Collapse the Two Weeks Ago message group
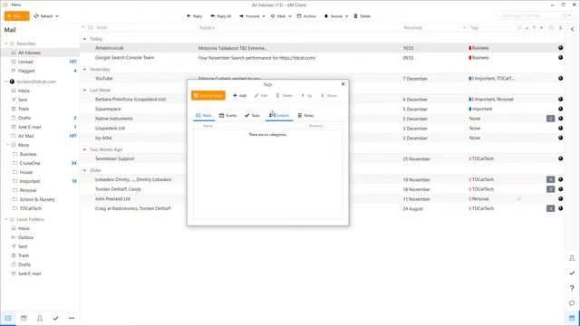 (x=84, y=149)
